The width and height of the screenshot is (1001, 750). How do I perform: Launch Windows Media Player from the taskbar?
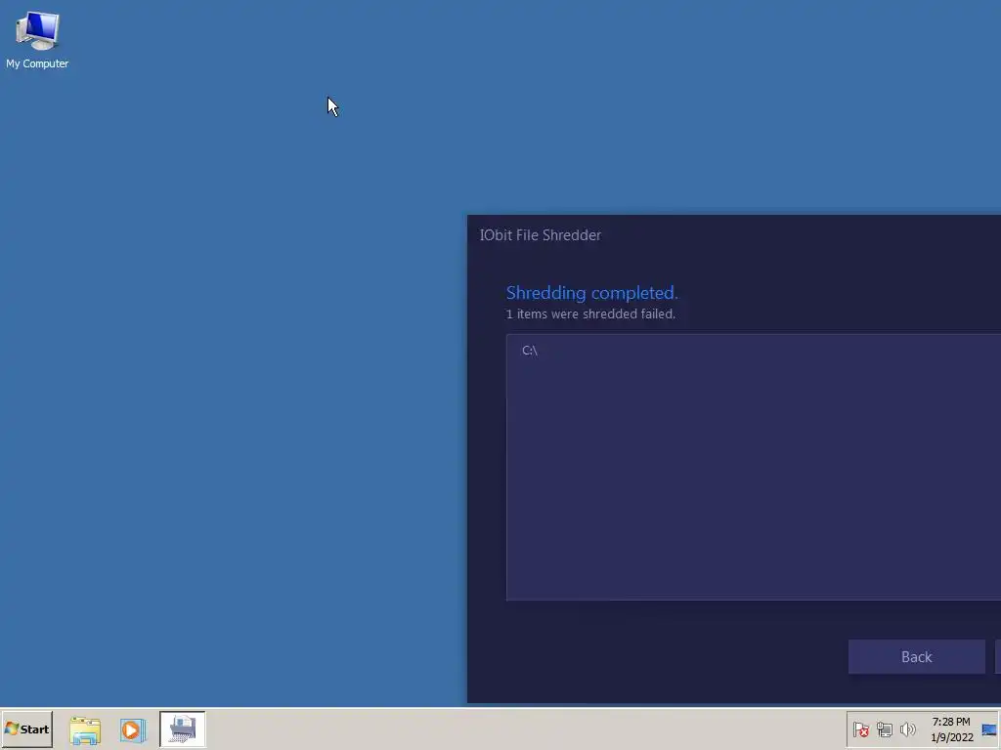pos(133,729)
